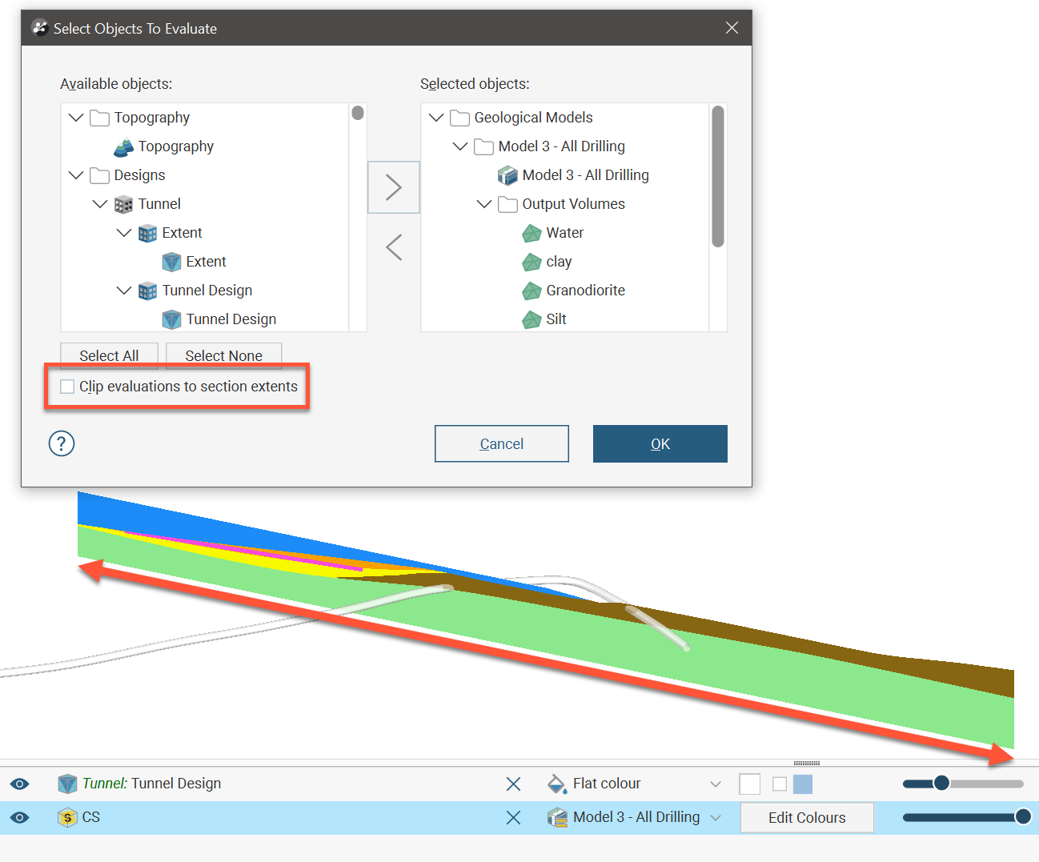Click the CS cross section icon

coord(67,817)
